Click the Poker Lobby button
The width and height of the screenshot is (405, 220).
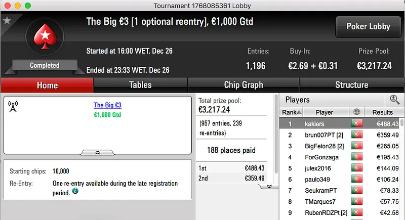(x=367, y=26)
